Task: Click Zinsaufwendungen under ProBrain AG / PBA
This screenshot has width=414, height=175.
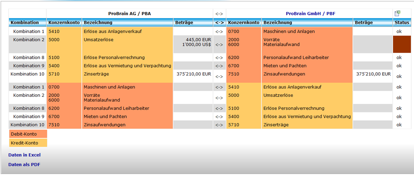Action: (104, 125)
